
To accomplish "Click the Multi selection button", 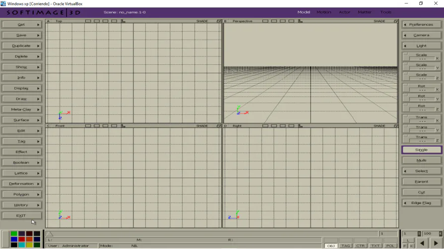I will pos(421,160).
